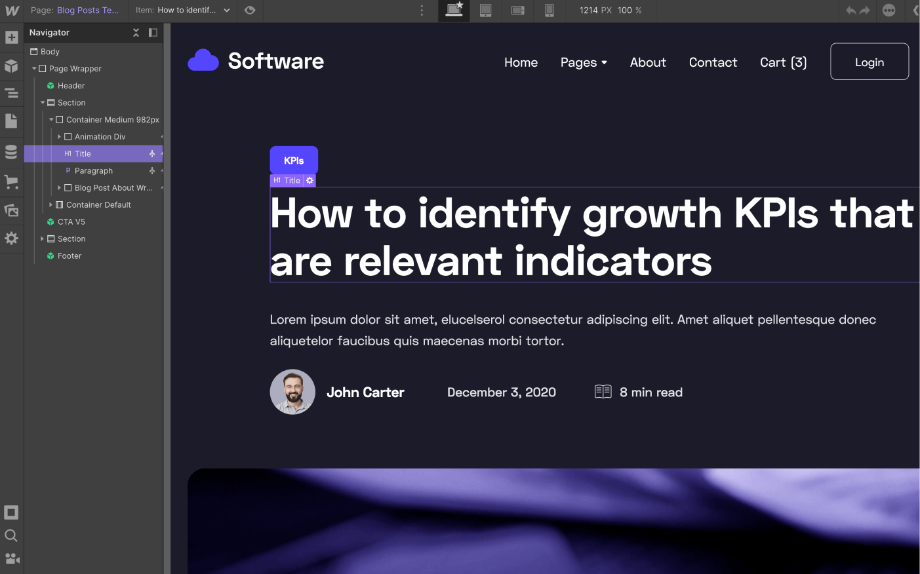Click the cloud logo on the page

(203, 60)
